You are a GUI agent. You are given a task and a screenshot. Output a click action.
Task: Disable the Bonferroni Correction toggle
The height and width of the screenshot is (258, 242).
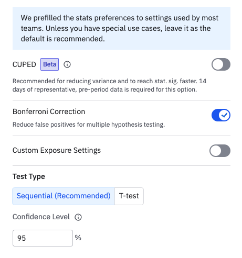pyautogui.click(x=221, y=115)
